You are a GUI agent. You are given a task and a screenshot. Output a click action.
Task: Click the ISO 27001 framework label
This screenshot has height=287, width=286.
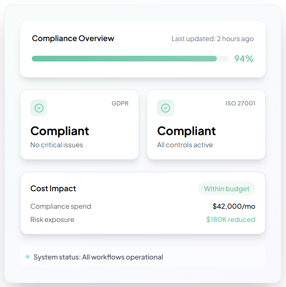click(x=240, y=104)
